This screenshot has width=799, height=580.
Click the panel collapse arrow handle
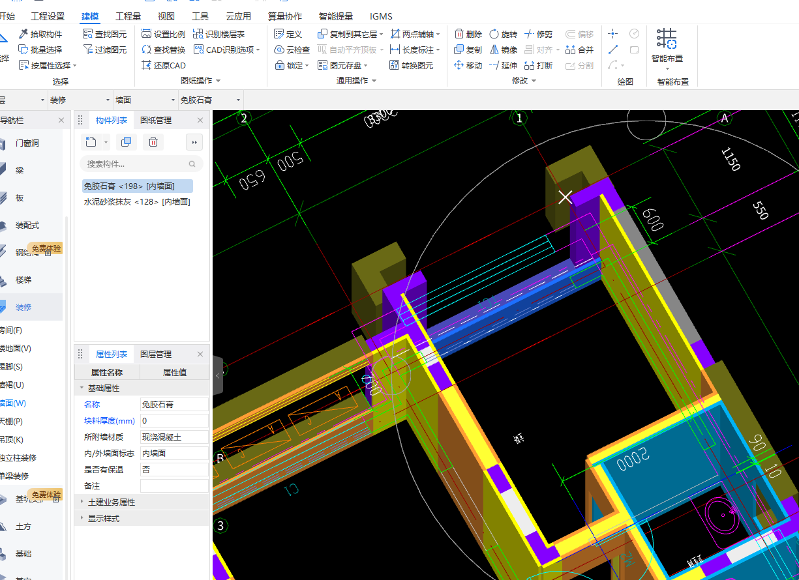pyautogui.click(x=217, y=375)
